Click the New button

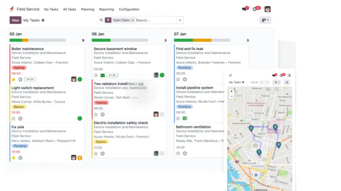[x=15, y=20]
